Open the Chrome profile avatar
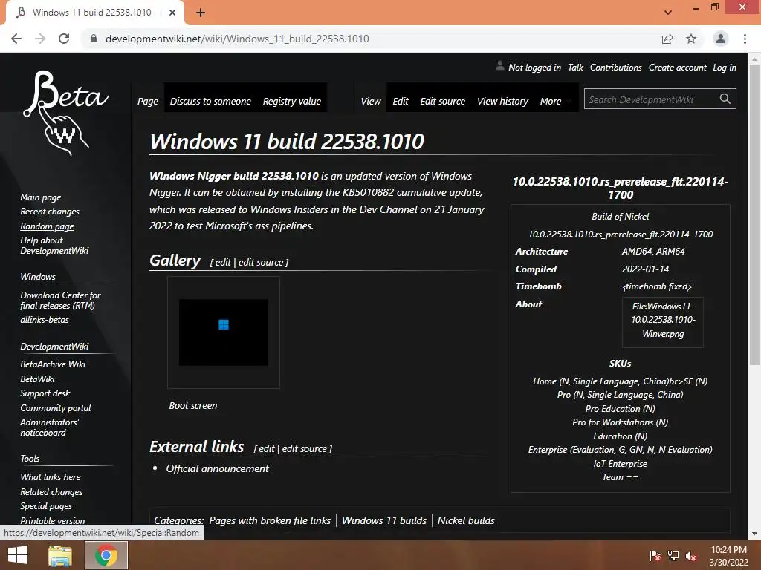 point(721,39)
